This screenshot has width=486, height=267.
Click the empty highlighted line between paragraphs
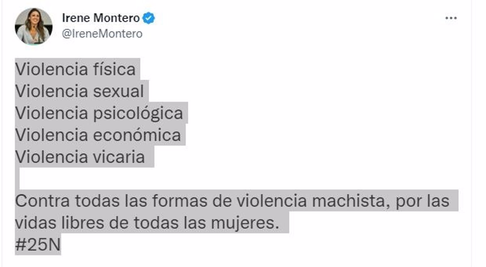(17, 178)
